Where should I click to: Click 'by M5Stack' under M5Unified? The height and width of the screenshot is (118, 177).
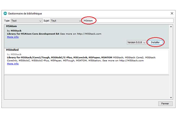(x=14, y=54)
